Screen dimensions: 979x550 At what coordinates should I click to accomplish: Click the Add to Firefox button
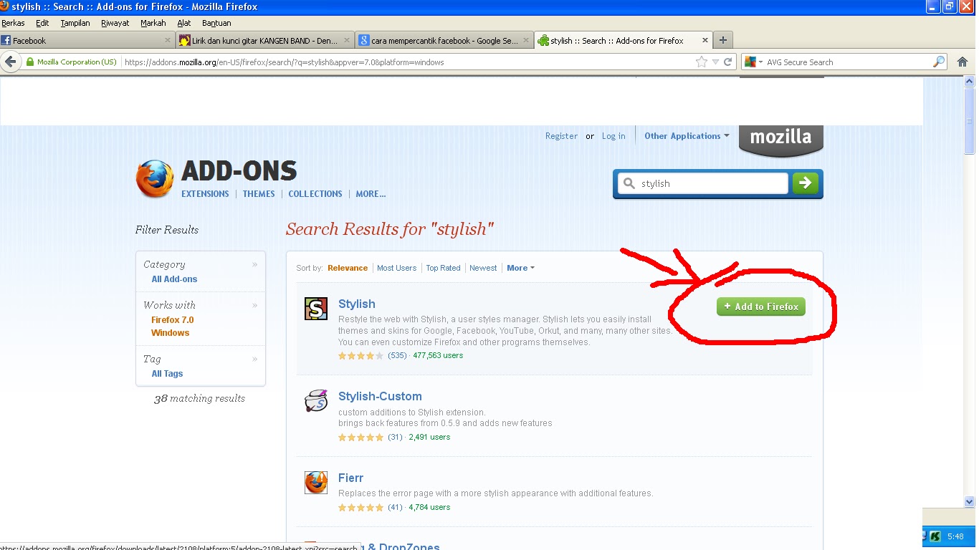point(761,307)
